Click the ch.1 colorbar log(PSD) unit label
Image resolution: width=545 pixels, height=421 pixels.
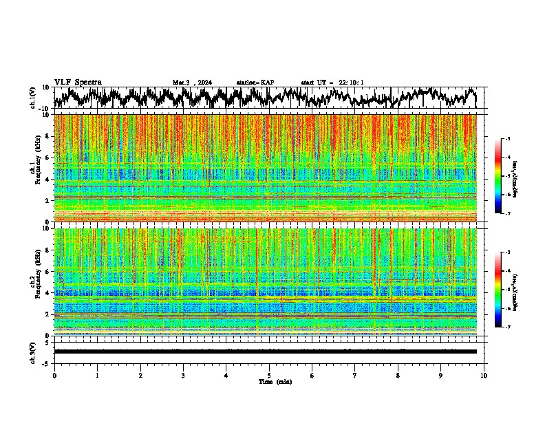[x=515, y=180]
